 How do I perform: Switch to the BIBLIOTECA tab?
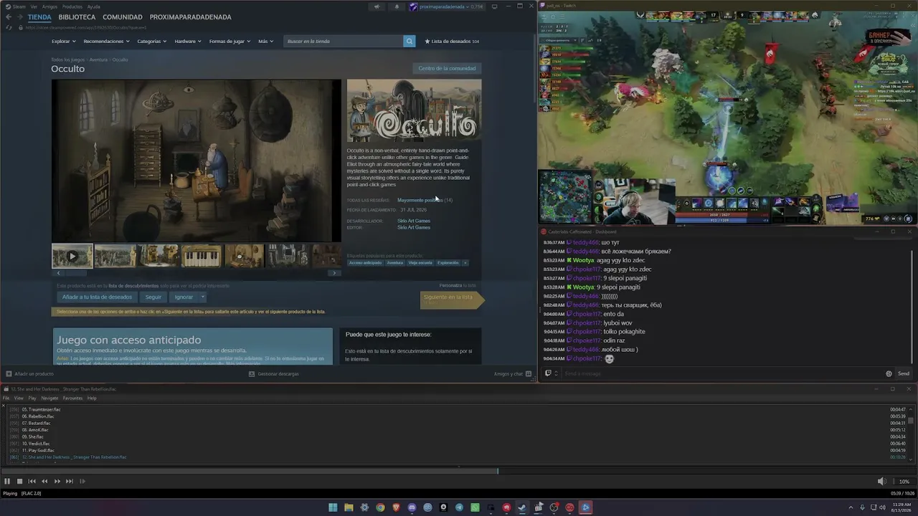coord(77,16)
